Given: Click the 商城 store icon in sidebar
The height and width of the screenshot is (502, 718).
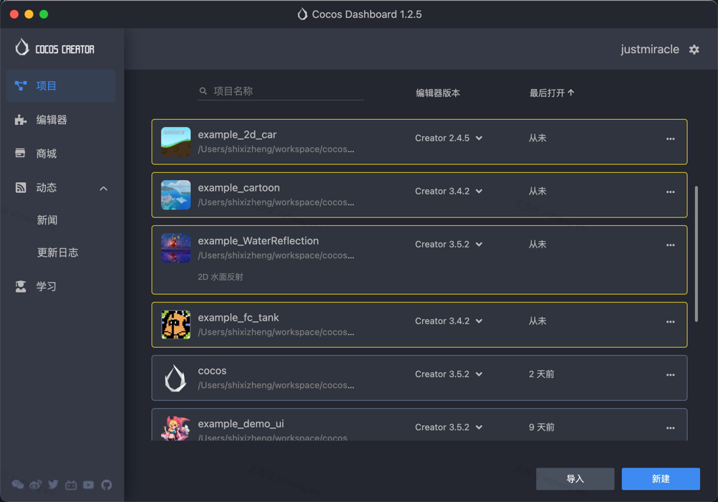Looking at the screenshot, I should click(20, 153).
